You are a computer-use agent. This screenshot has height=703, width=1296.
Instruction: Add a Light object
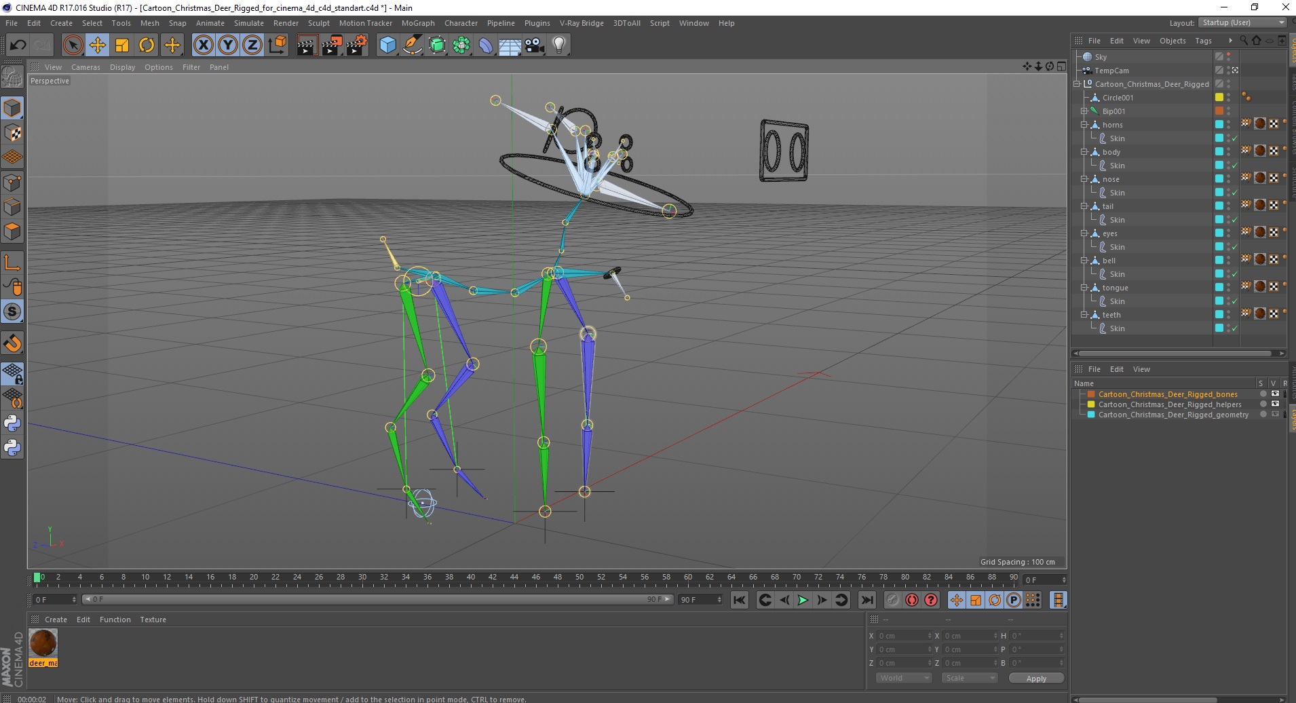(558, 45)
